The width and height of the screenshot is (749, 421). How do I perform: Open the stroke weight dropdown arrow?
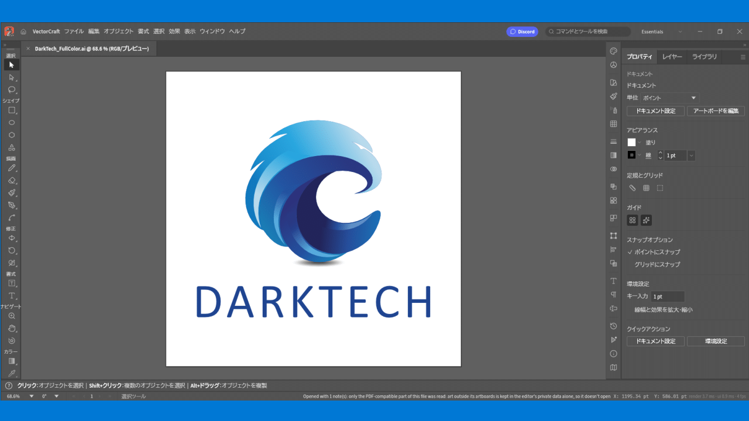(x=692, y=156)
